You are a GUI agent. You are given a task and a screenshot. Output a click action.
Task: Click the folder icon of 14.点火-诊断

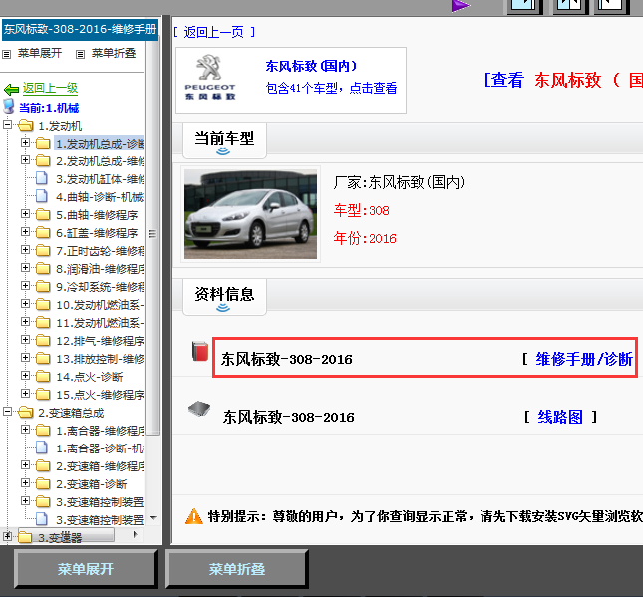tap(43, 376)
